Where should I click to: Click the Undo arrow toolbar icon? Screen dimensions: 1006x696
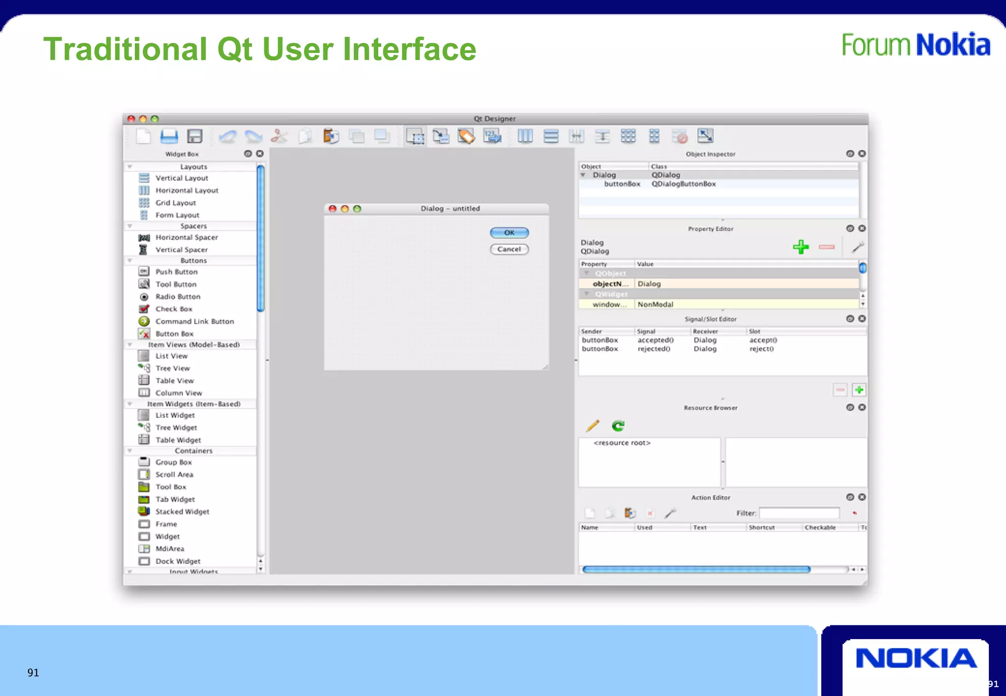coord(227,136)
